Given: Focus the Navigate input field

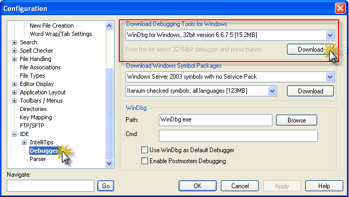Looking at the screenshot, I should (x=51, y=186).
